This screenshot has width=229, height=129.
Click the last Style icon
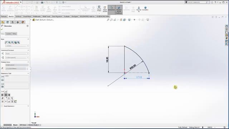[18, 42]
